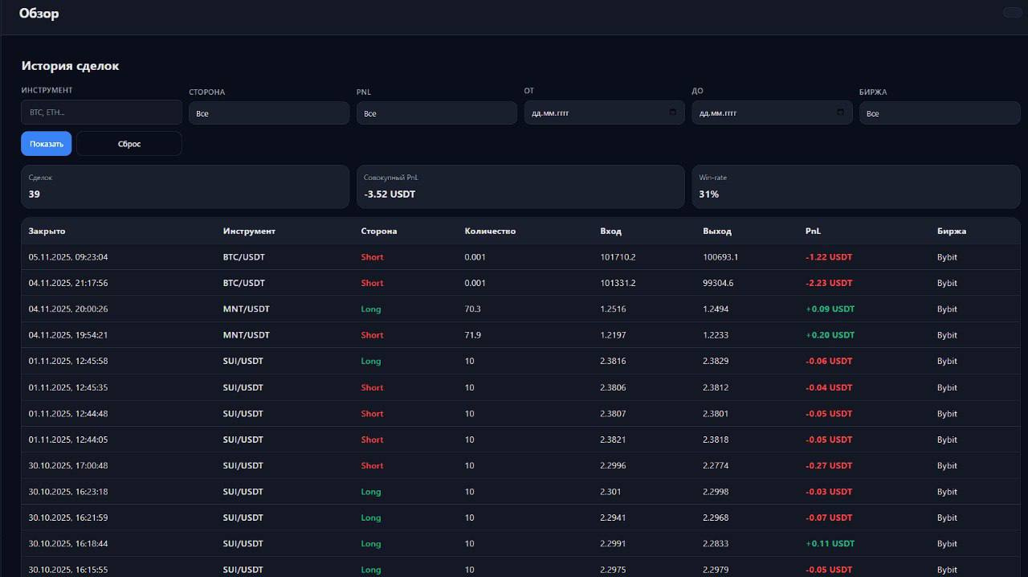Click the Вход column header
This screenshot has height=577, width=1028.
point(610,231)
